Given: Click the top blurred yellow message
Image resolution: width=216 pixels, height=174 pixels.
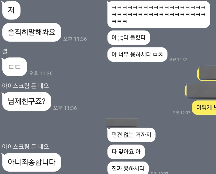Looking at the screenshot, I should [207, 73].
